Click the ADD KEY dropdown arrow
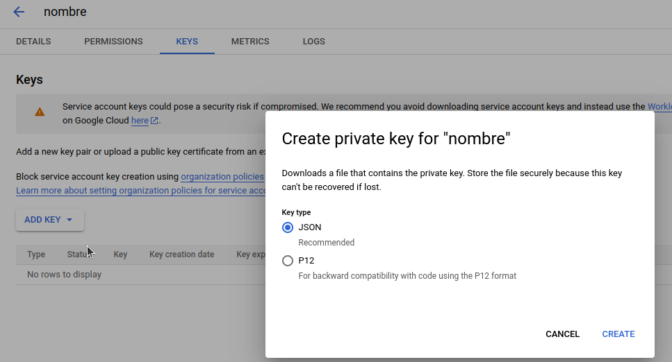The width and height of the screenshot is (672, 362). 69,220
